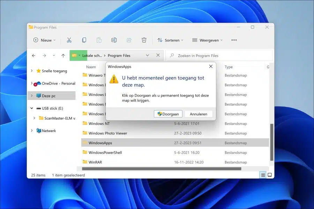Click the Program Files window title

[45, 28]
